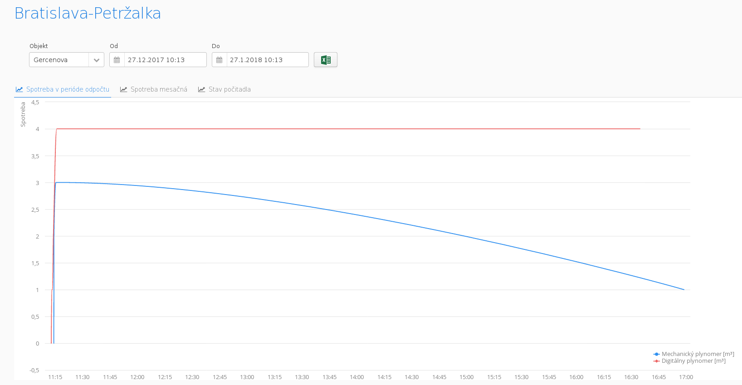Click the Do date field 27.1.2018 10:13
742x385 pixels.
point(267,60)
